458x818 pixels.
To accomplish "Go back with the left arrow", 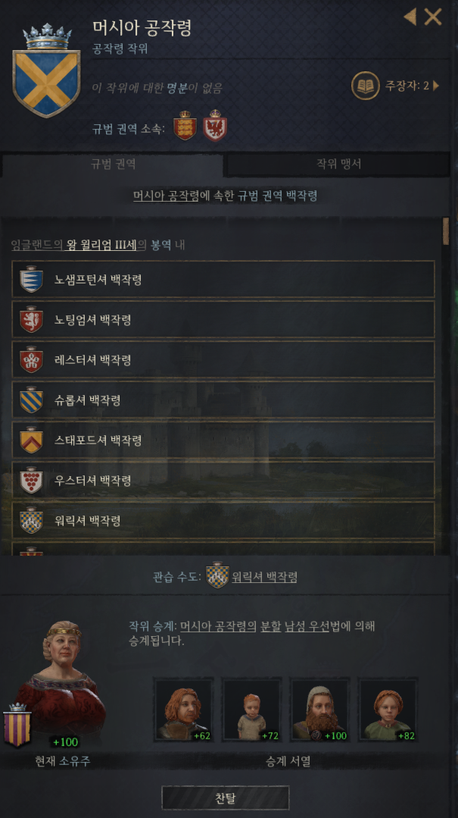I will pos(410,17).
